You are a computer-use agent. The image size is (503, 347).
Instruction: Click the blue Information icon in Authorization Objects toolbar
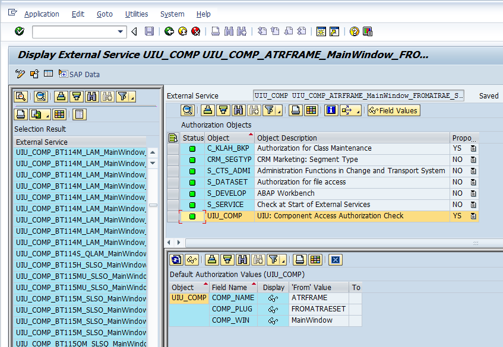[x=331, y=110]
